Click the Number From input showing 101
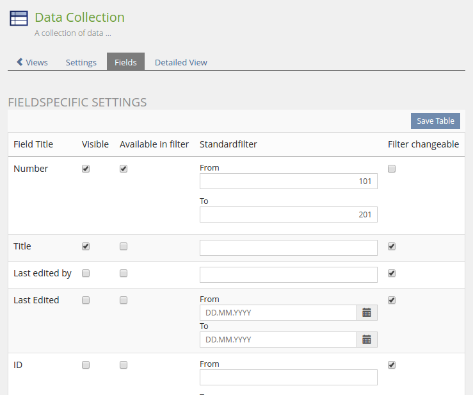 [288, 181]
